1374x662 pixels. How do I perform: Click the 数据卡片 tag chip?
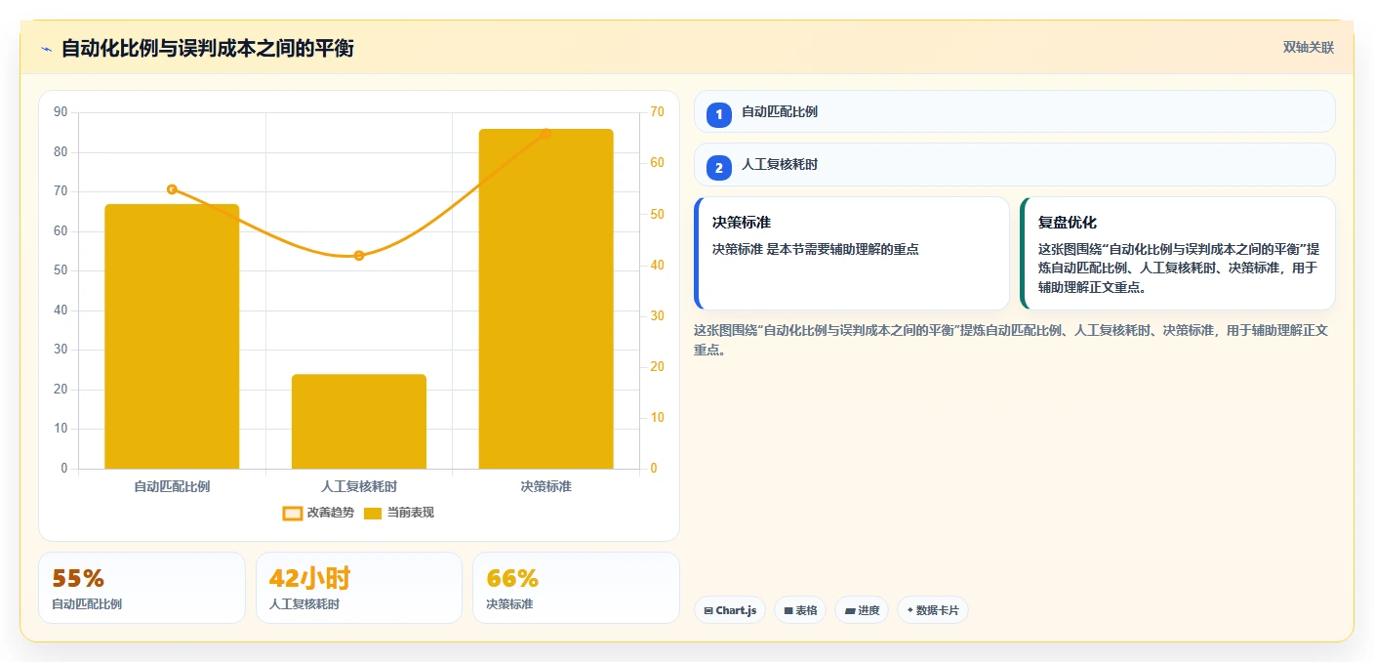click(x=933, y=610)
